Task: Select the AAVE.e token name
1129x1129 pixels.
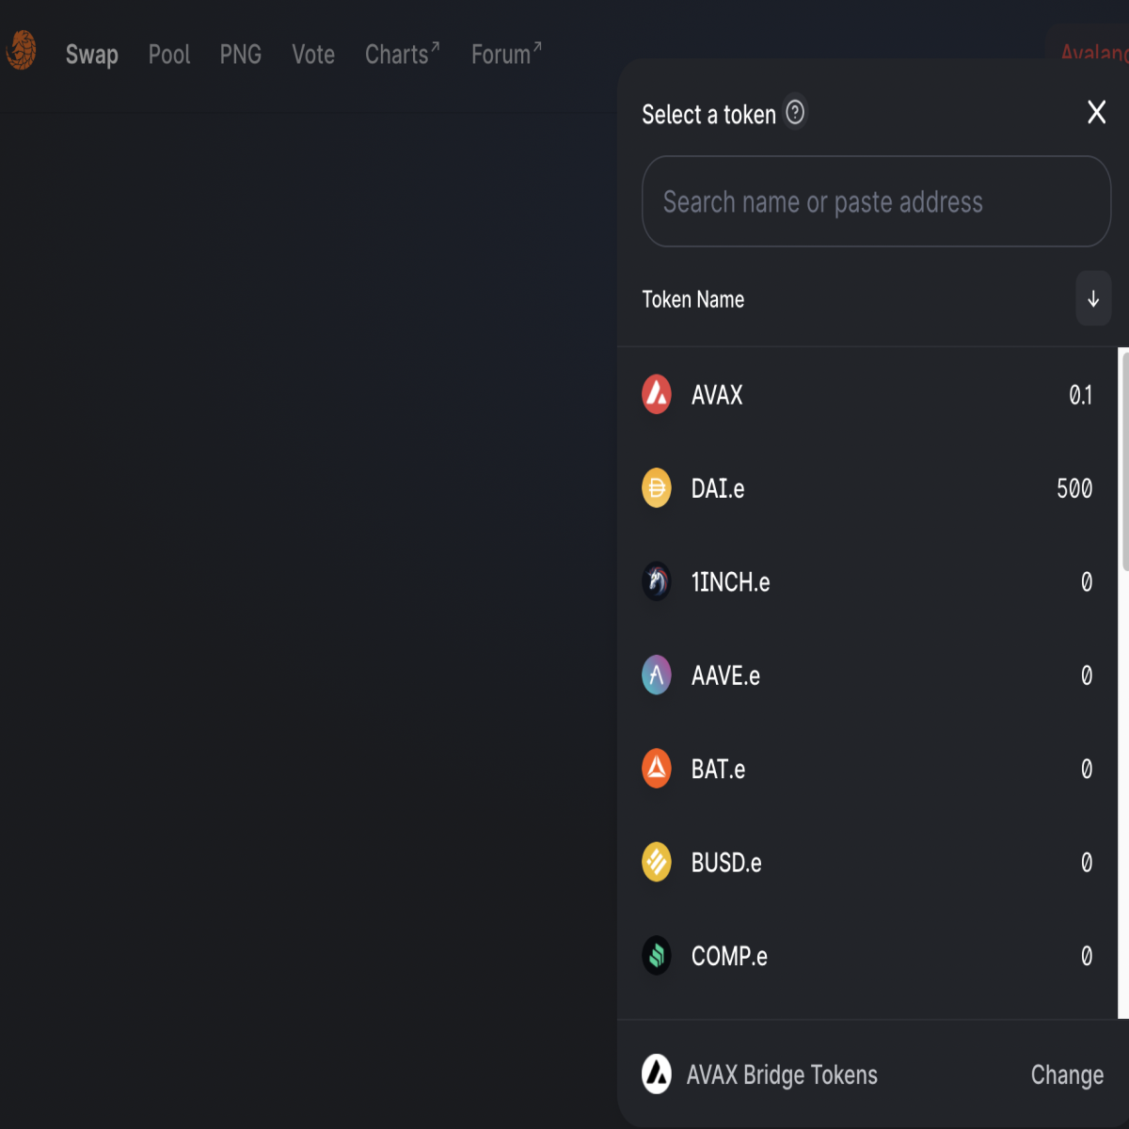Action: [725, 676]
